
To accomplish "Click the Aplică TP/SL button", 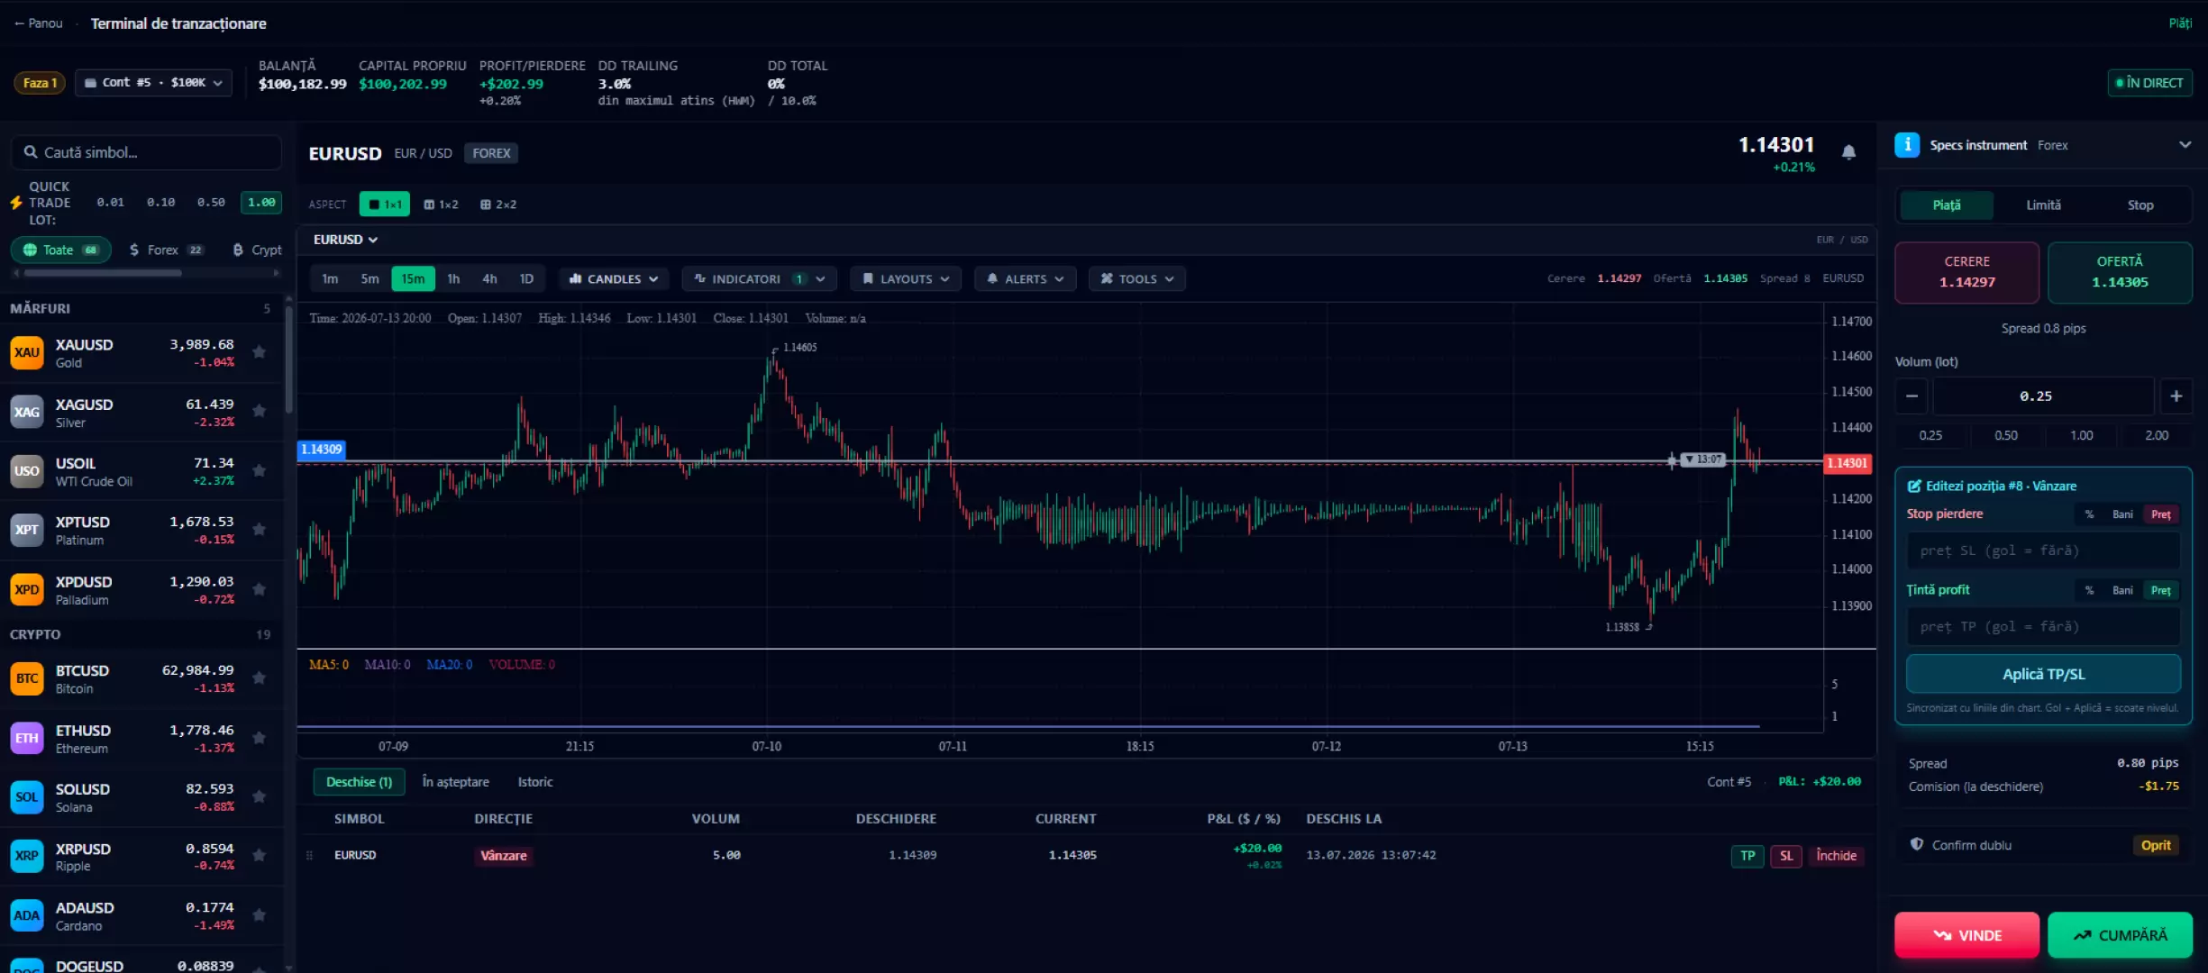I will click(2043, 674).
